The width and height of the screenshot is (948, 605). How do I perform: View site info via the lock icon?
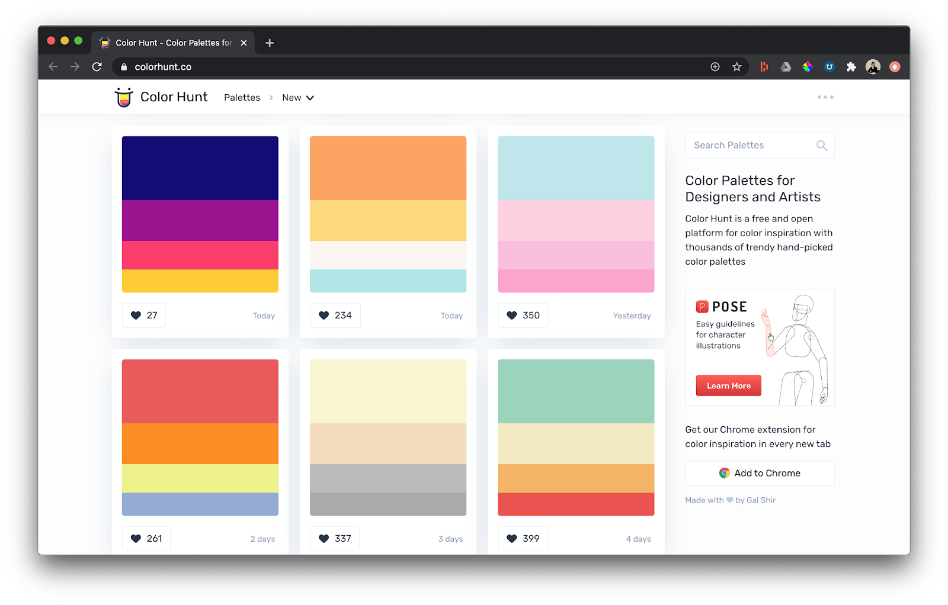tap(124, 67)
